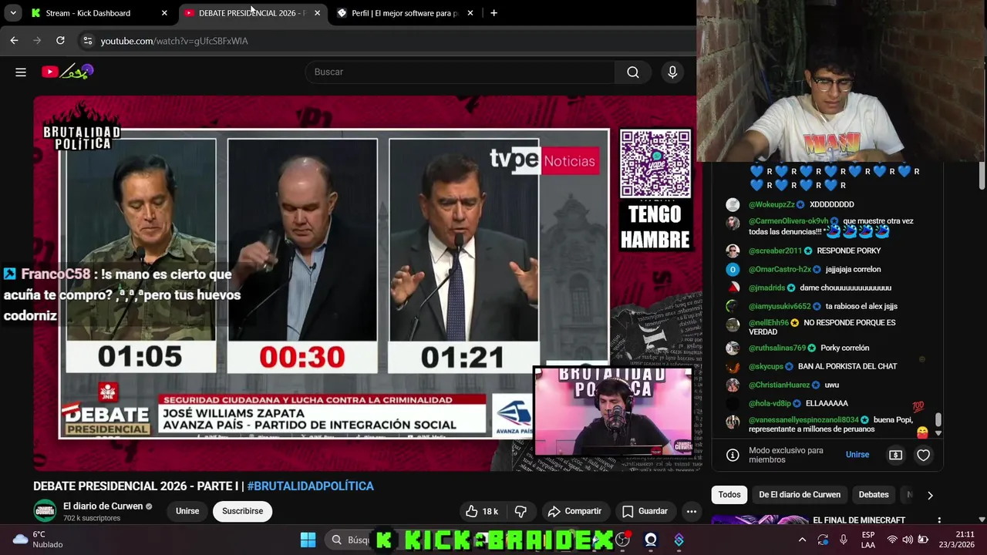987x555 pixels.
Task: Click live chat scrollbar thumb
Action: coord(938,420)
